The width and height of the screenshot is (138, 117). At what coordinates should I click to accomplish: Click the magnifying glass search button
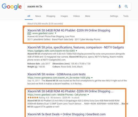[126, 6]
